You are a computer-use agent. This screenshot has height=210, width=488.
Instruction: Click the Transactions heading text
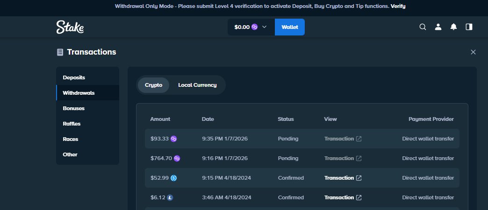pyautogui.click(x=92, y=52)
